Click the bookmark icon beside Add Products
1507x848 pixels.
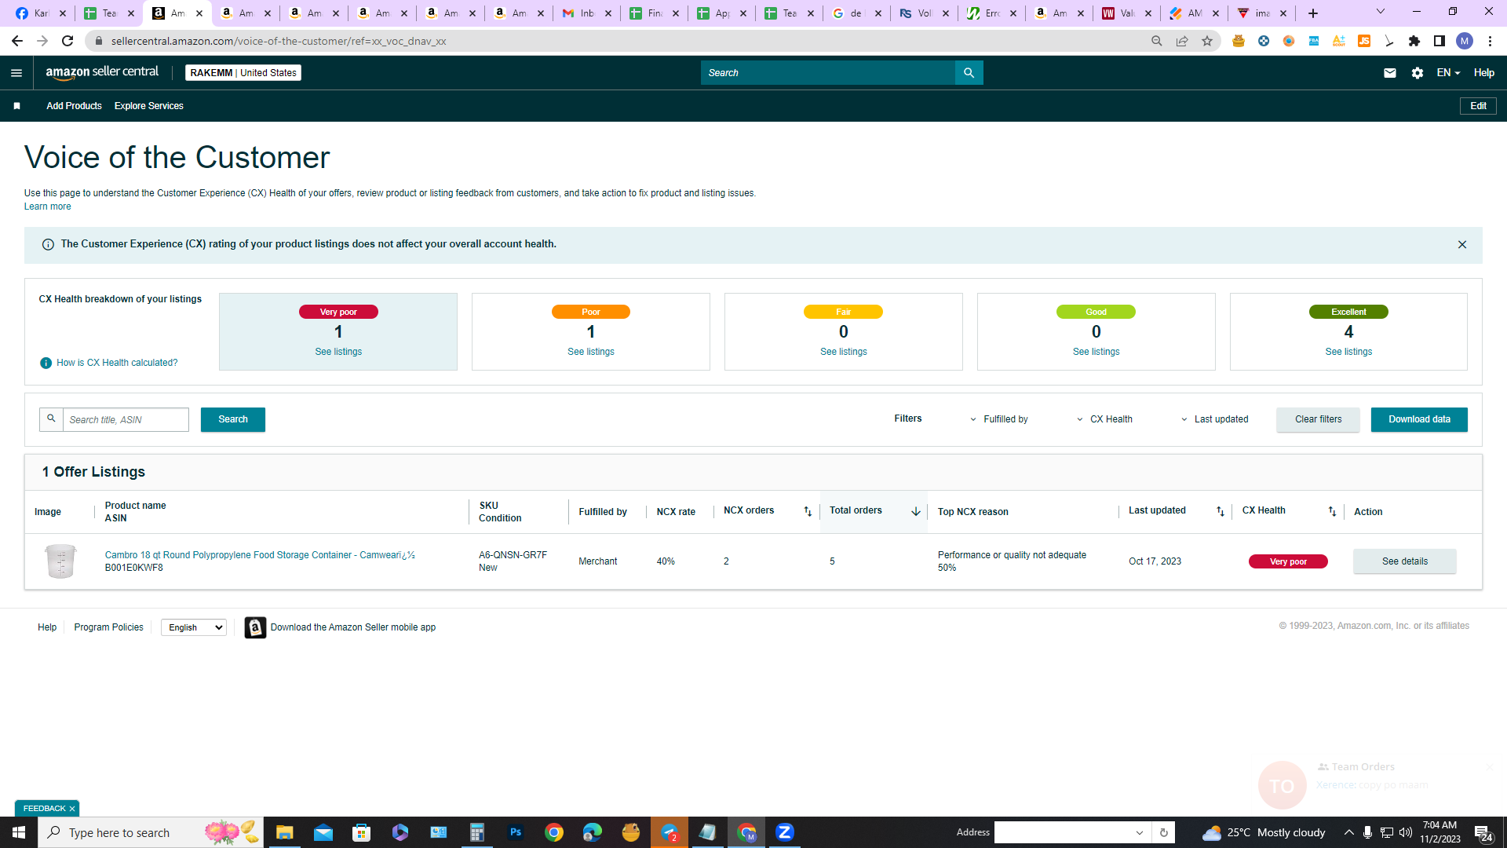16,106
